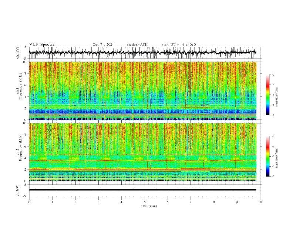The width and height of the screenshot is (293, 227).
Task: Click time axis tick label '4'
Action: tap(121, 202)
